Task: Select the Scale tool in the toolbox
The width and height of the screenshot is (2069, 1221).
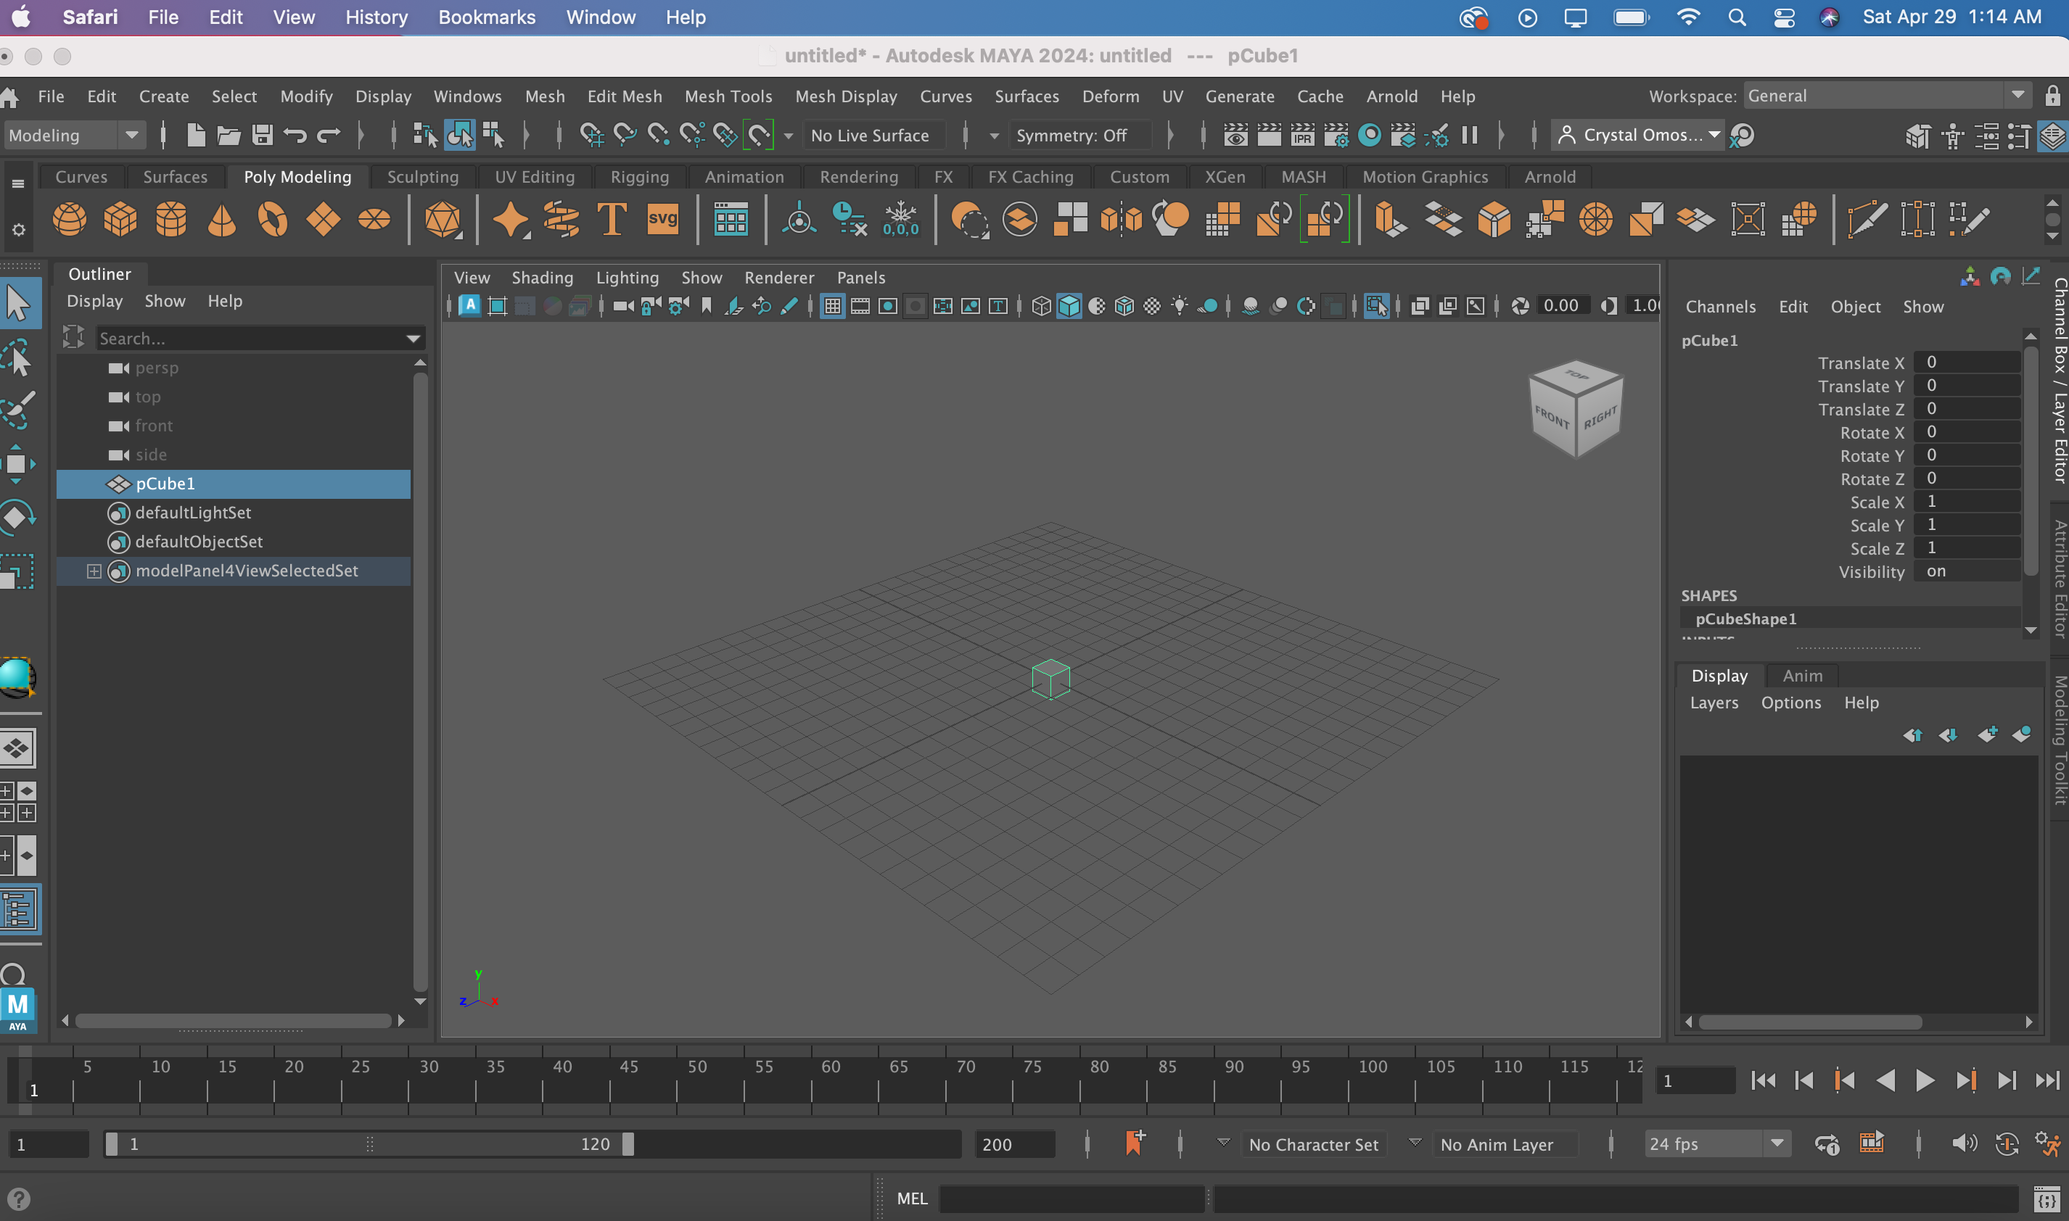Action: click(x=17, y=571)
